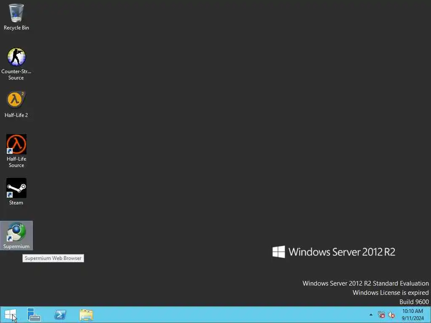Open File Explorer from the taskbar

tap(86, 315)
